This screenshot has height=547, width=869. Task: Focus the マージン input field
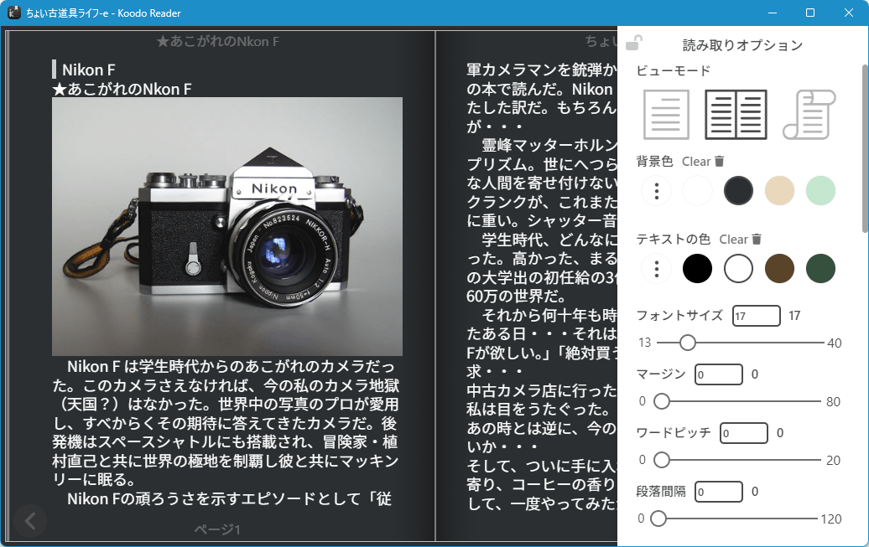click(x=718, y=374)
